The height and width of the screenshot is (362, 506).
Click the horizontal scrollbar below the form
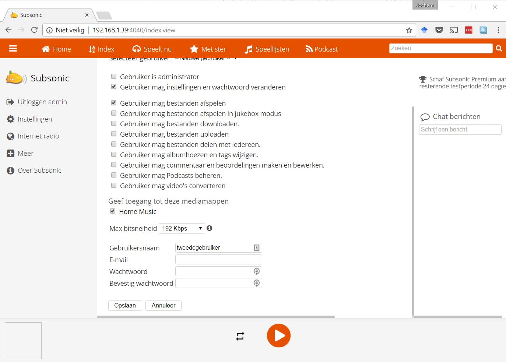pyautogui.click(x=216, y=317)
